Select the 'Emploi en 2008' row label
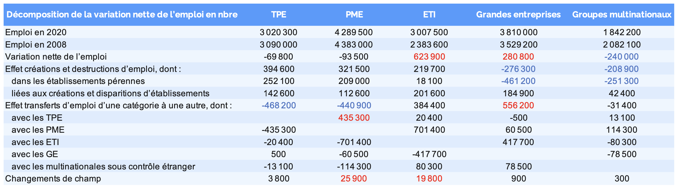This screenshot has width=680, height=189. [x=36, y=45]
